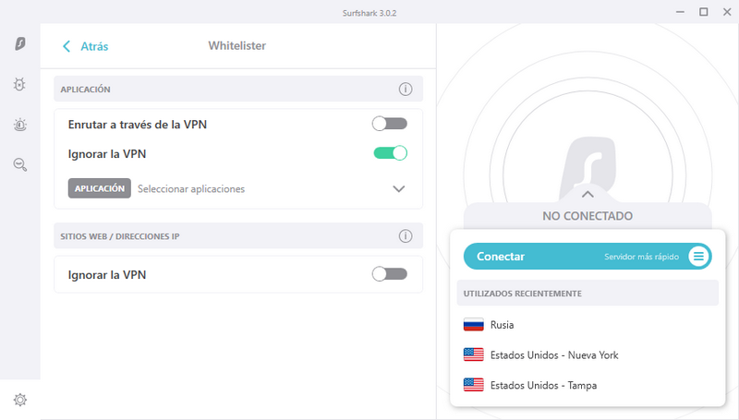The image size is (739, 420).
Task: Minimize the Surfshark window
Action: [x=680, y=12]
